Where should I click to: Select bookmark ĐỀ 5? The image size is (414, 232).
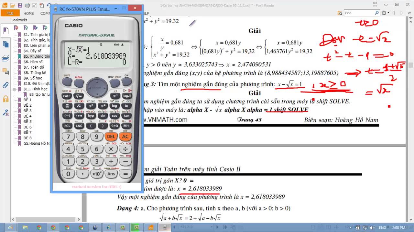pos(27,121)
